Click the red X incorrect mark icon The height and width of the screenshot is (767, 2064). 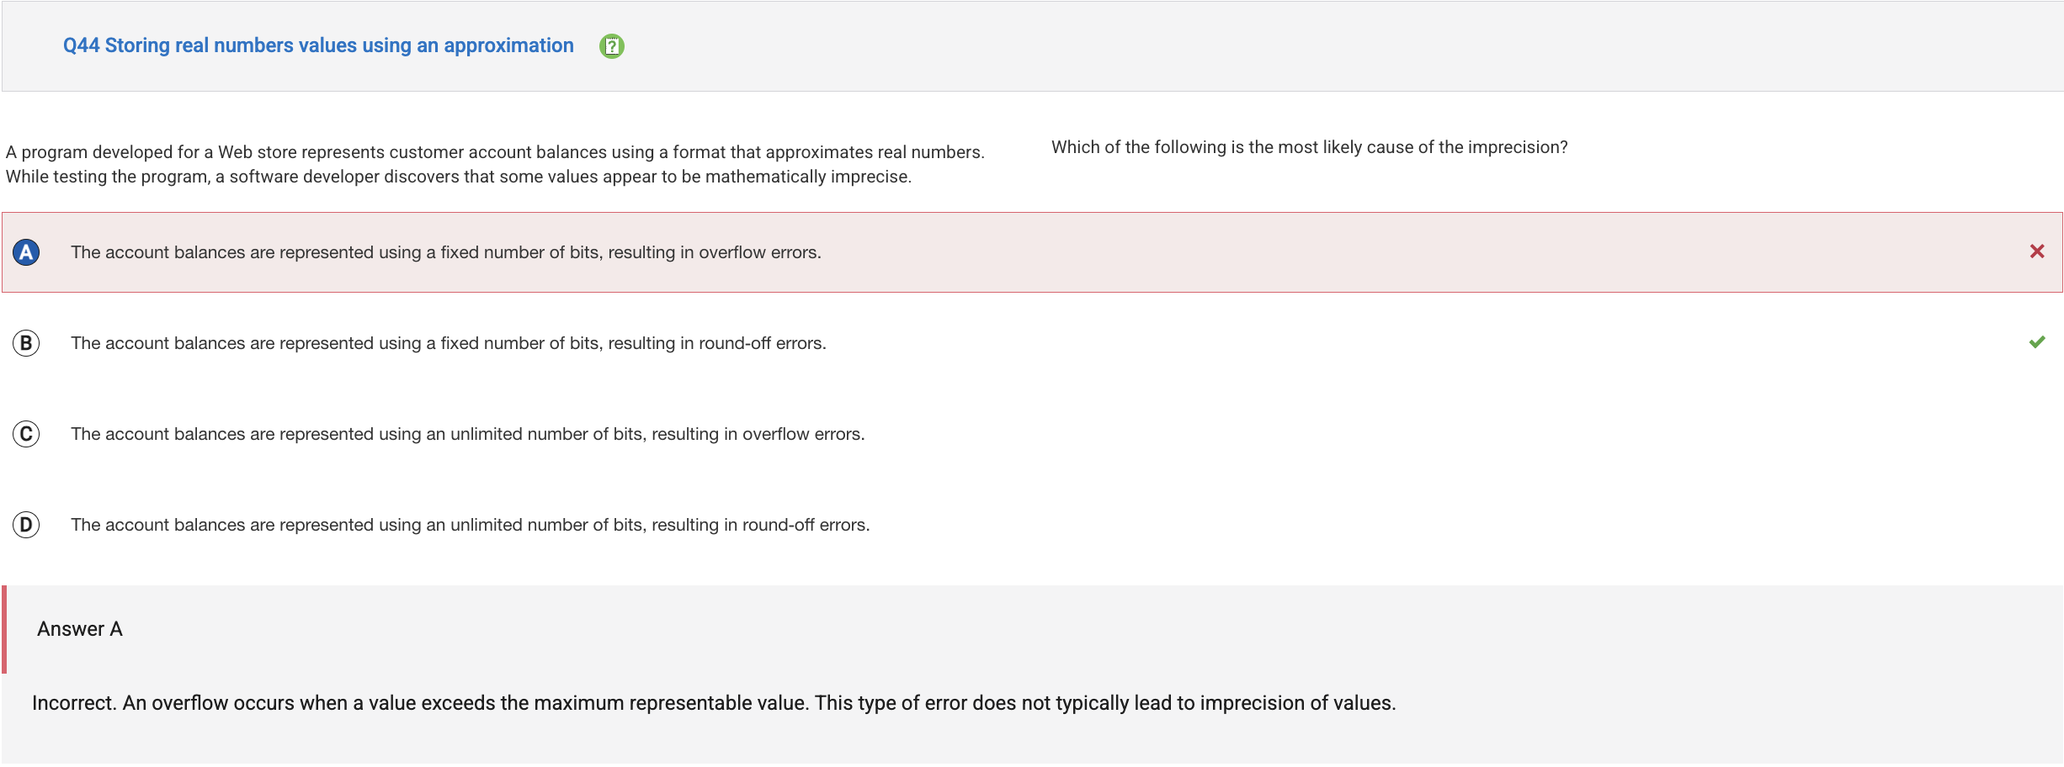[x=2037, y=251]
